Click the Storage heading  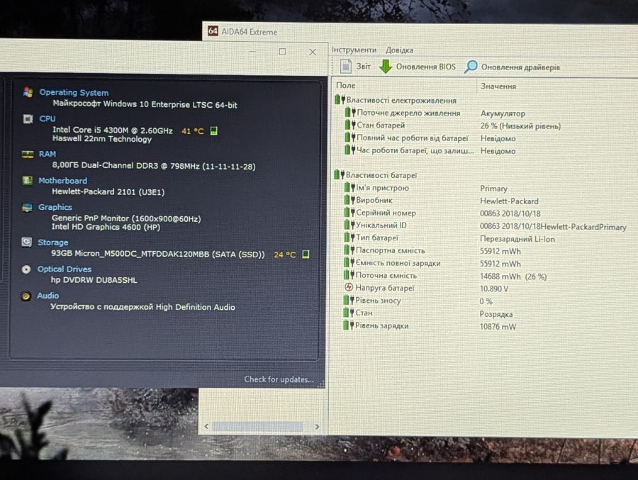pos(53,242)
